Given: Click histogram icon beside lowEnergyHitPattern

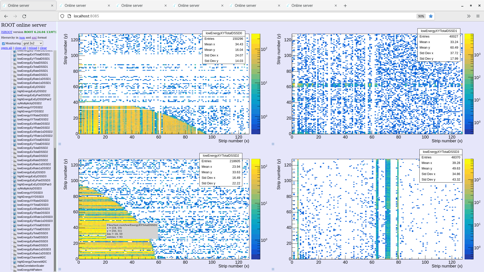Looking at the screenshot, I should click(15, 270).
